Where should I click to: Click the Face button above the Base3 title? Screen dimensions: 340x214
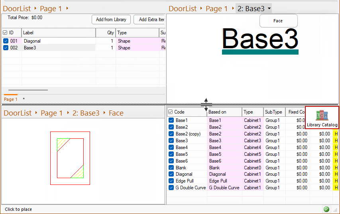coord(278,21)
